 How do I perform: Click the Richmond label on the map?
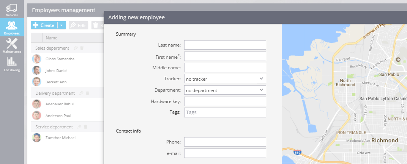click(385, 141)
